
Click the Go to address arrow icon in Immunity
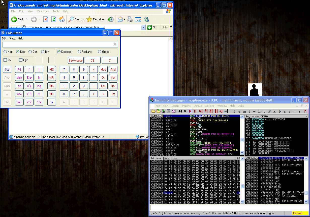pos(226,111)
